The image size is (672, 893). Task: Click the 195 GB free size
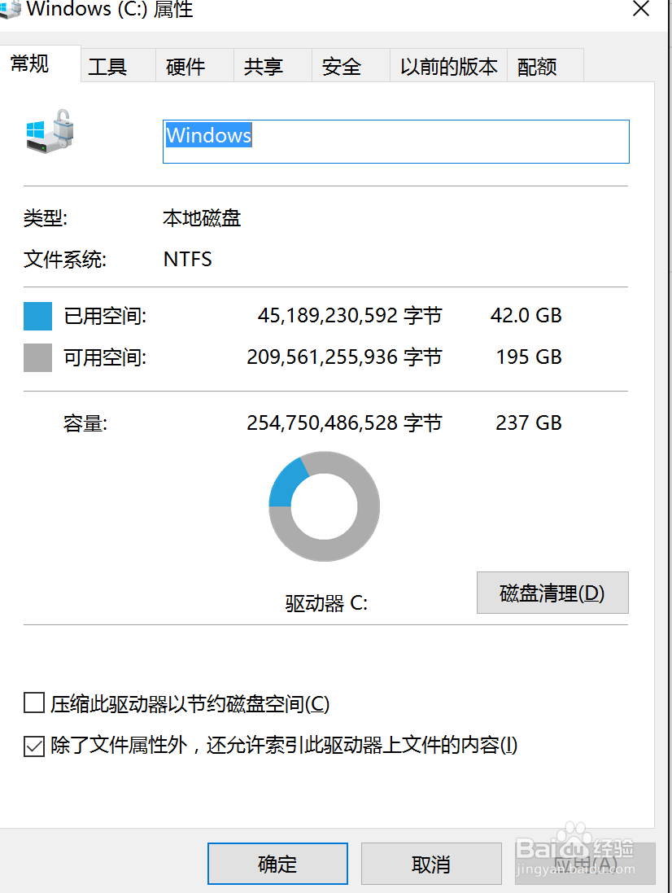529,357
